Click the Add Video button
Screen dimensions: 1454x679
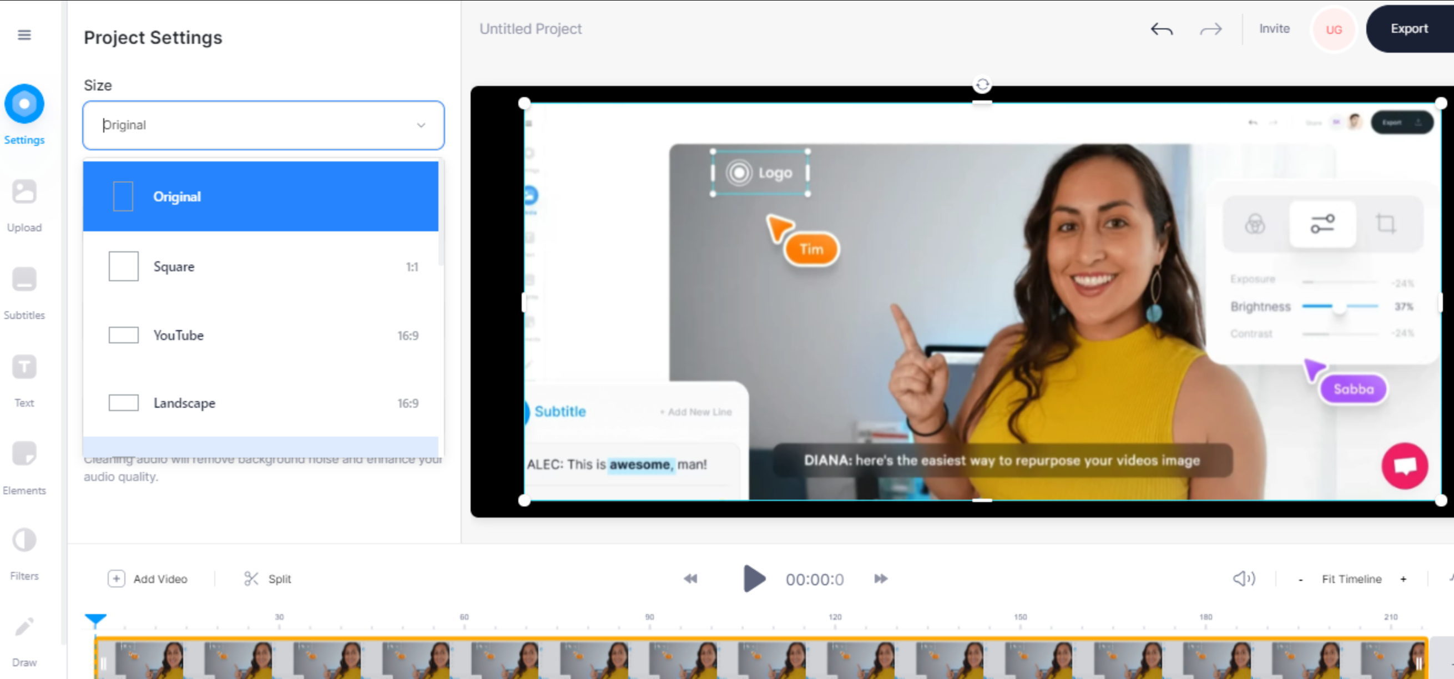pos(148,579)
